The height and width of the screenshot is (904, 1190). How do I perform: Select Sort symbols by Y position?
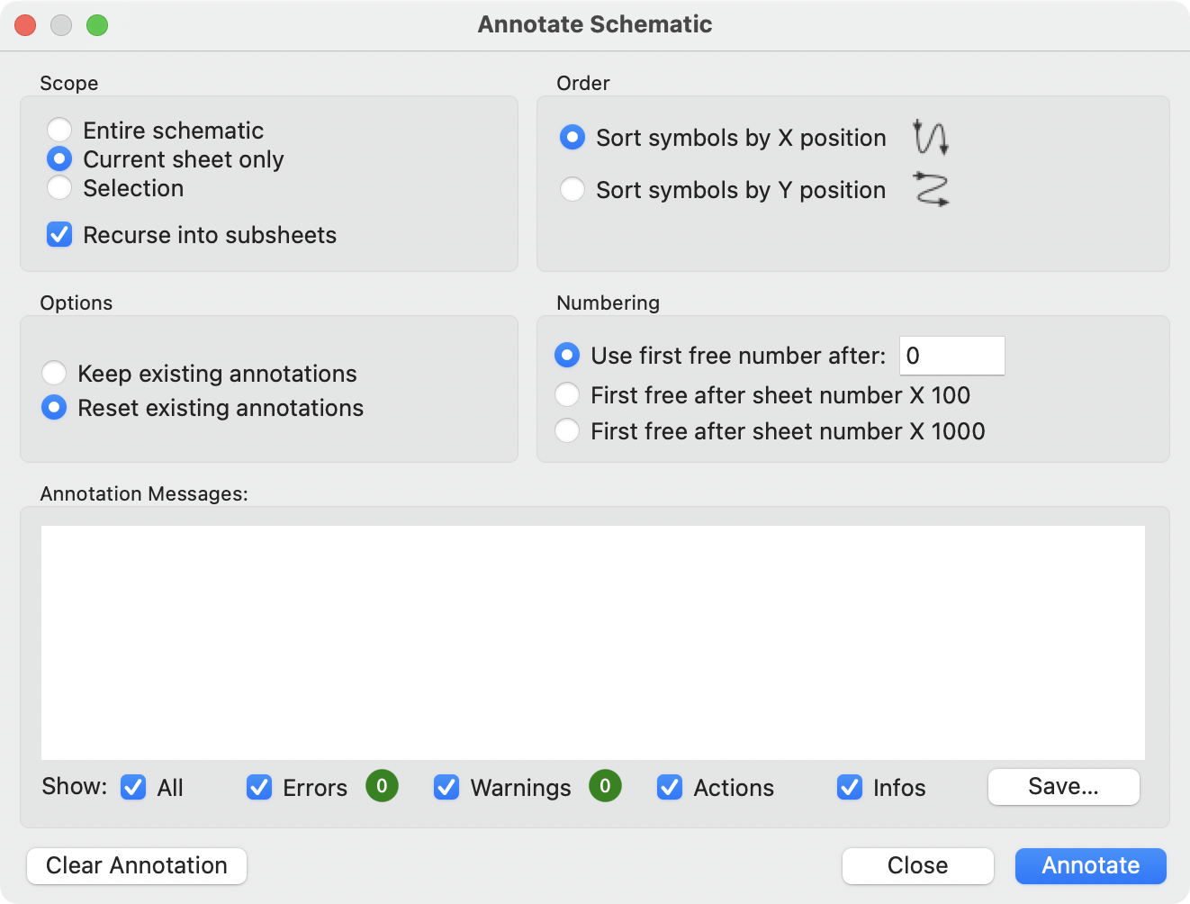click(572, 189)
